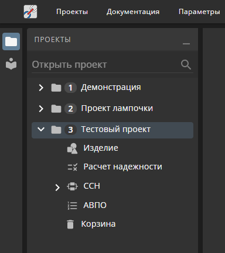Click number badge 2 of Проект лампочки
Viewport: 225px width, 253px height.
tap(70, 109)
